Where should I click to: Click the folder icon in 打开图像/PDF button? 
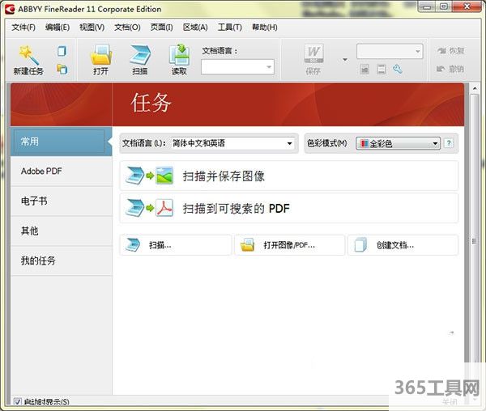tap(247, 245)
